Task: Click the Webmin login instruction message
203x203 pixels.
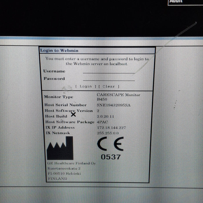Action: click(x=97, y=61)
